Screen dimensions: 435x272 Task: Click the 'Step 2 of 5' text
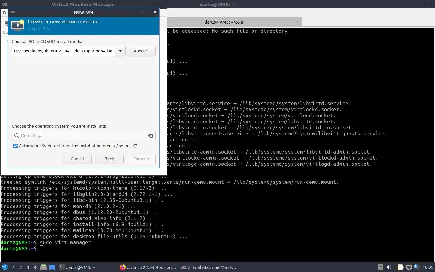point(38,29)
